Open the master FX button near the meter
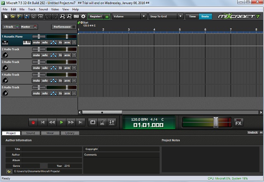The height and width of the screenshot is (182, 264). (238, 122)
